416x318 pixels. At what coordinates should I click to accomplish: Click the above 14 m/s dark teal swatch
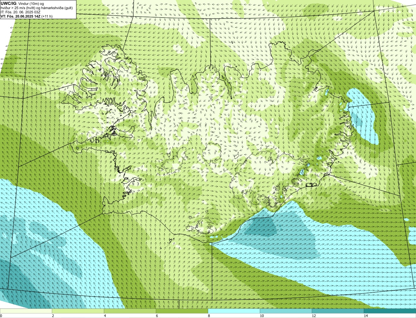coord(390,311)
